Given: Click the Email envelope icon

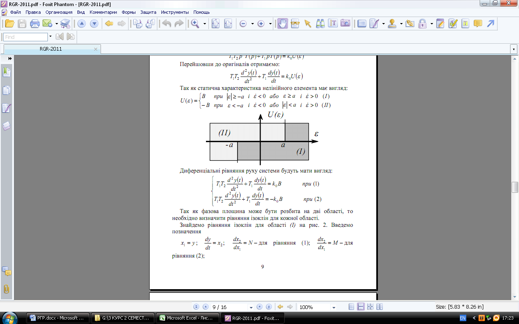Looking at the screenshot, I should point(48,23).
